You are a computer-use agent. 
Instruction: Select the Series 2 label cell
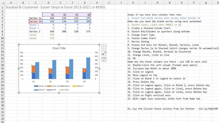[36, 31]
